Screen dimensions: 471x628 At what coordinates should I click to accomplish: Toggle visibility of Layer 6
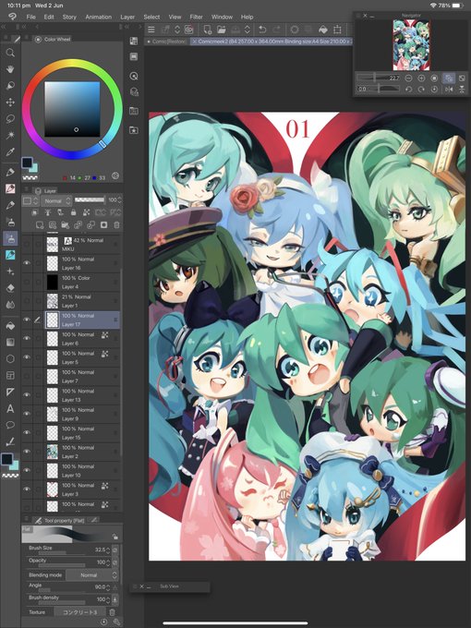(27, 338)
